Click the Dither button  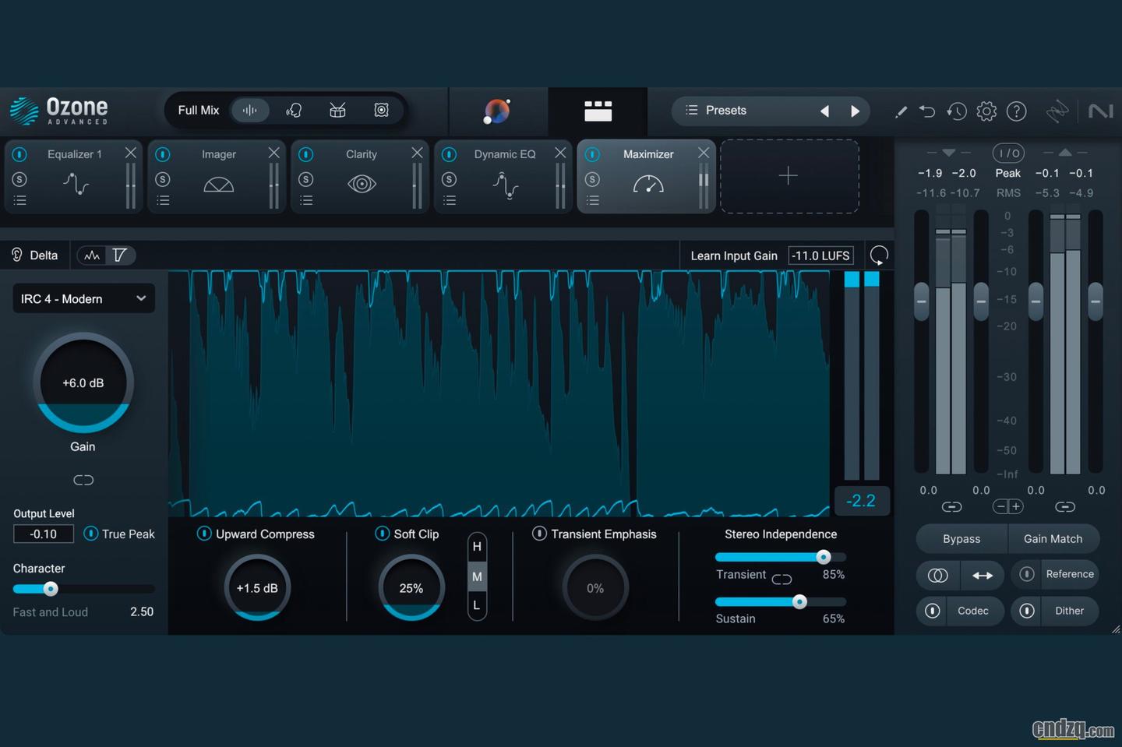click(x=1070, y=611)
